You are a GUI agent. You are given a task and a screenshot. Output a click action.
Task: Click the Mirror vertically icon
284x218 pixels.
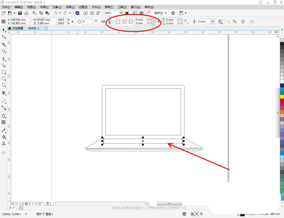click(x=110, y=22)
